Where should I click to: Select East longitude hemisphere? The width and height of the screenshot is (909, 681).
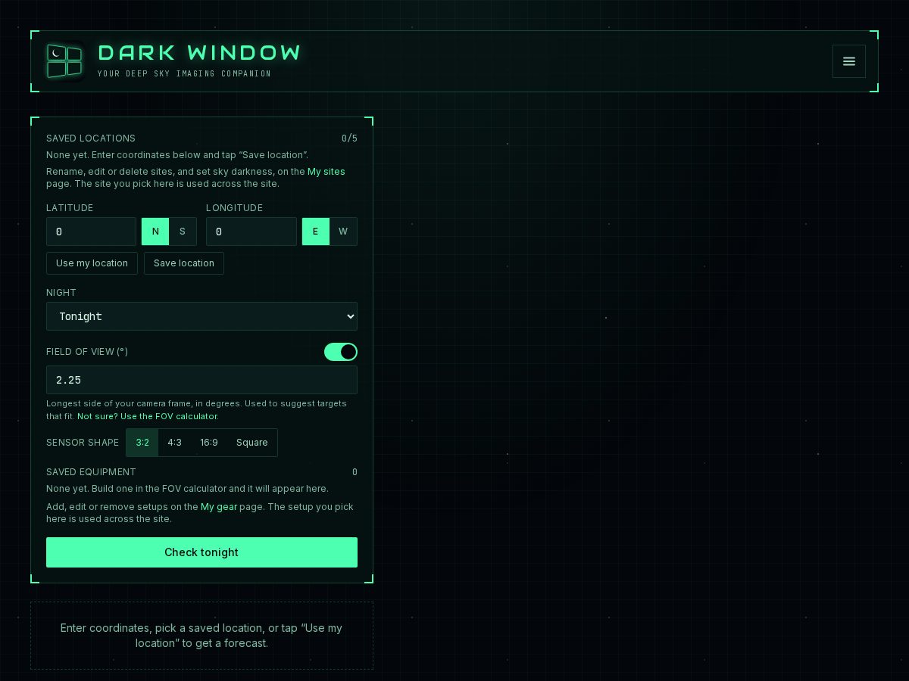click(316, 232)
